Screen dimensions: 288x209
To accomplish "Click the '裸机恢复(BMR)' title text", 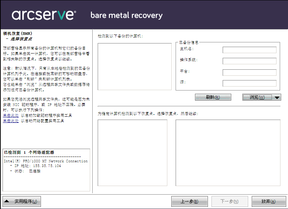I will (18, 33).
